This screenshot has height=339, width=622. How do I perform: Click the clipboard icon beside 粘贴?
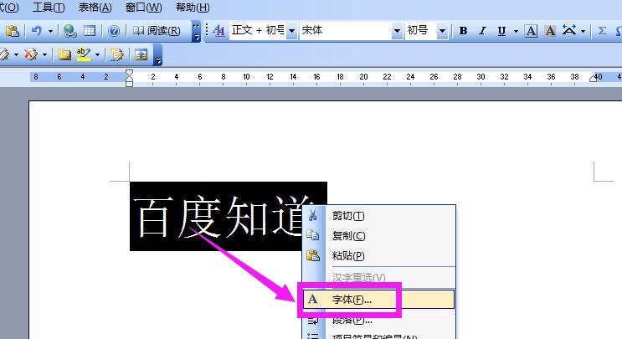[313, 255]
